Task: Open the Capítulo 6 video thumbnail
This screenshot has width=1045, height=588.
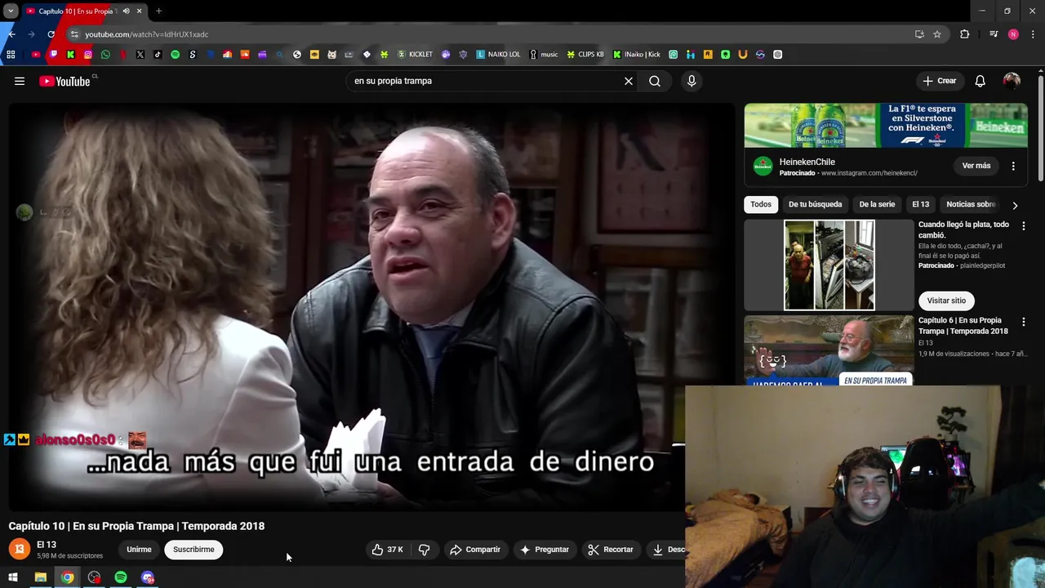Action: tap(829, 350)
